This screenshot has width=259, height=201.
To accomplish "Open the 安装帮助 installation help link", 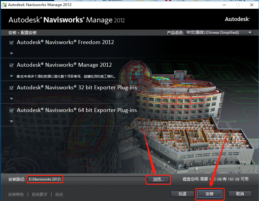I will (16, 195).
